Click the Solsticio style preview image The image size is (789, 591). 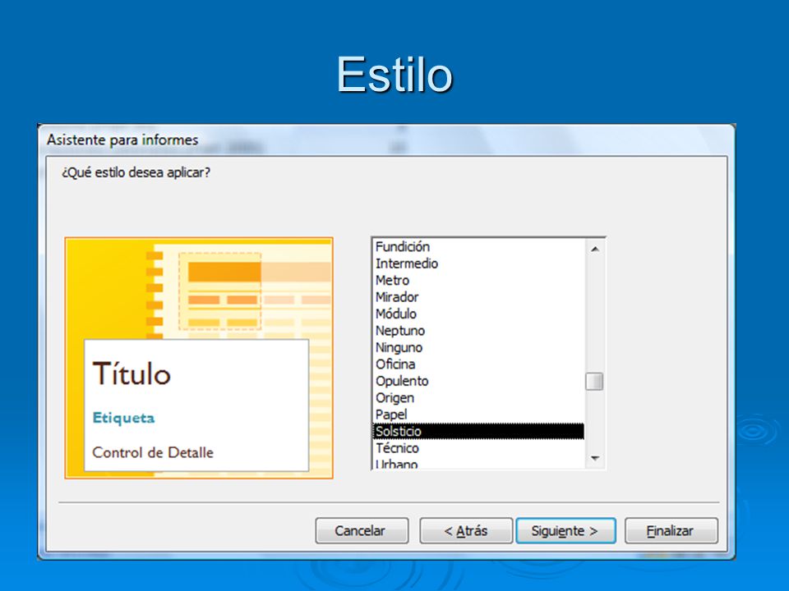pos(199,358)
